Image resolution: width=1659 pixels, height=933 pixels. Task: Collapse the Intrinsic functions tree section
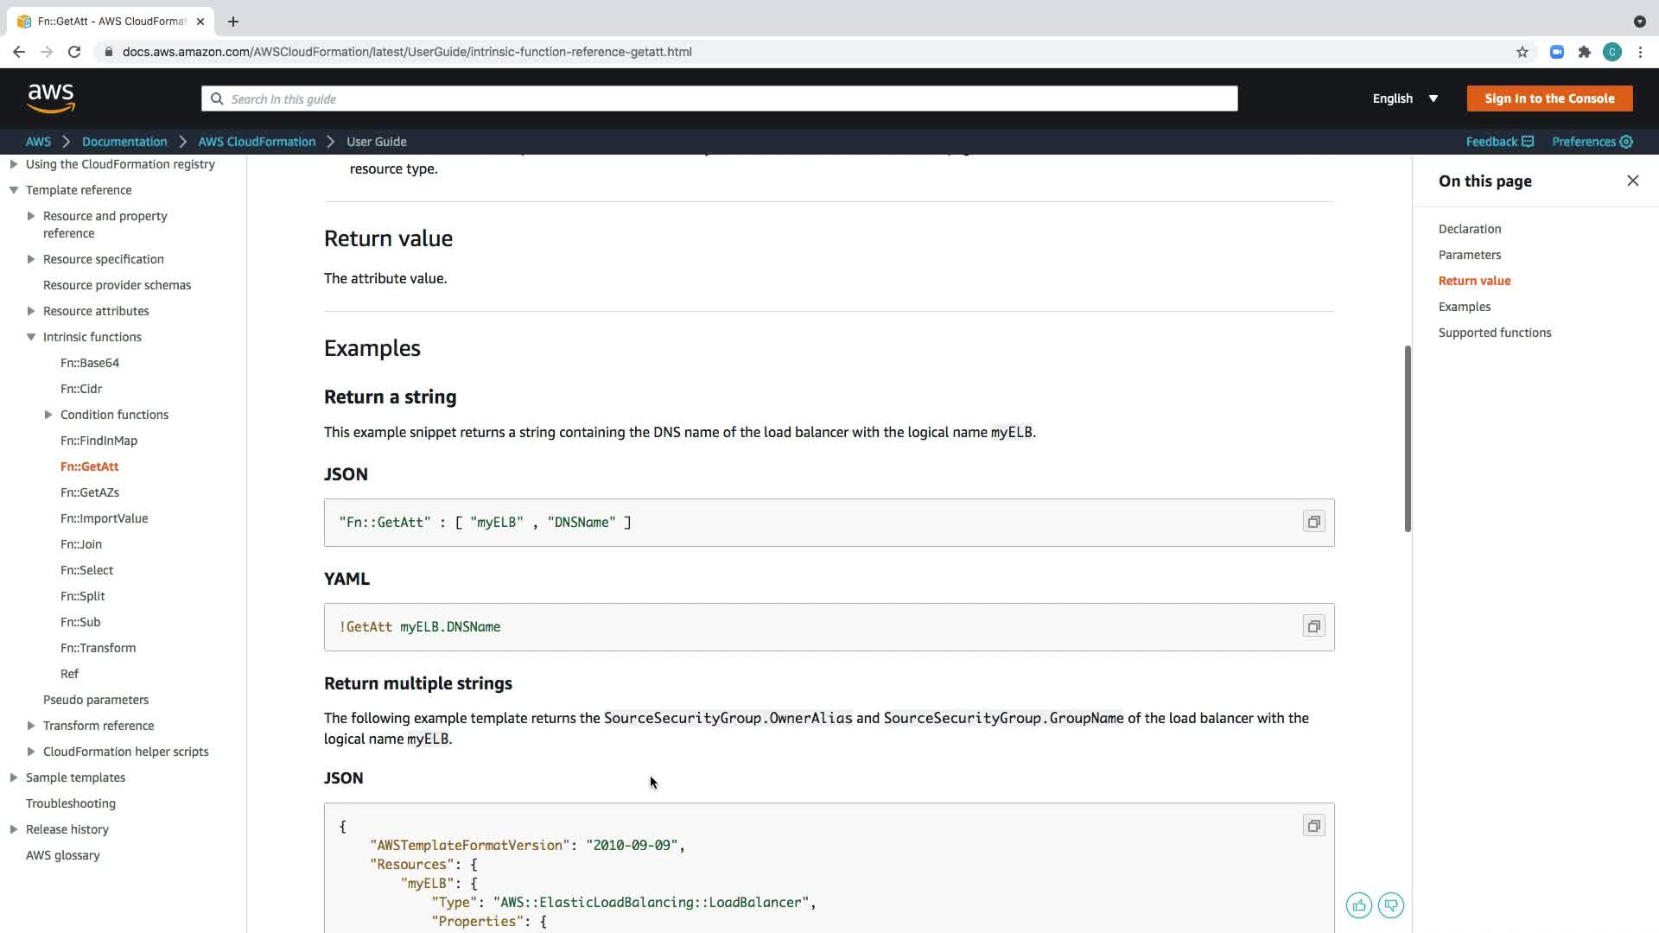coord(31,337)
